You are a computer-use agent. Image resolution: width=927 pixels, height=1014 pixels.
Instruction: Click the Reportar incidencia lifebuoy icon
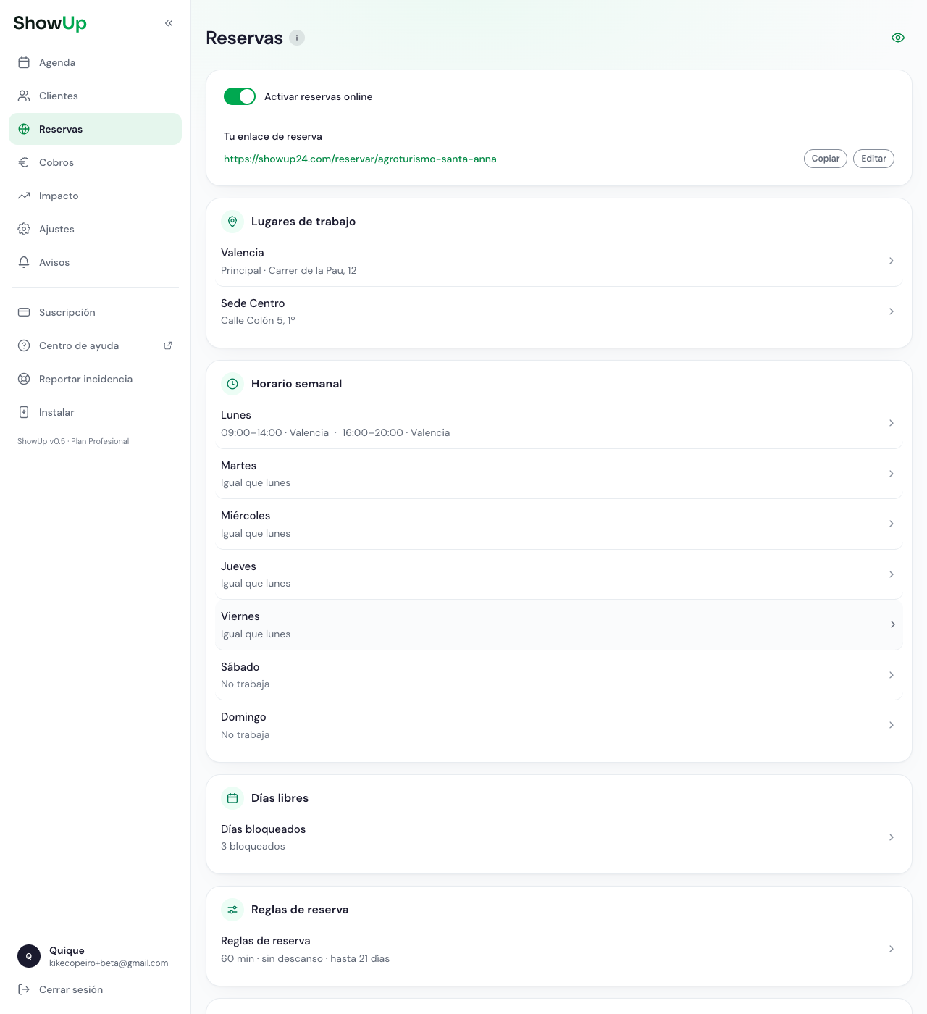tap(24, 379)
